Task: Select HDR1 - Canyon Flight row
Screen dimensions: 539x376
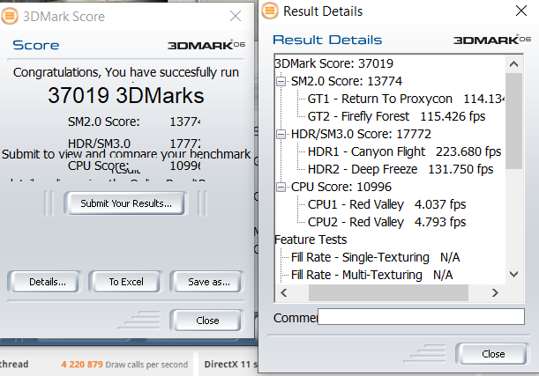Action: click(x=405, y=151)
